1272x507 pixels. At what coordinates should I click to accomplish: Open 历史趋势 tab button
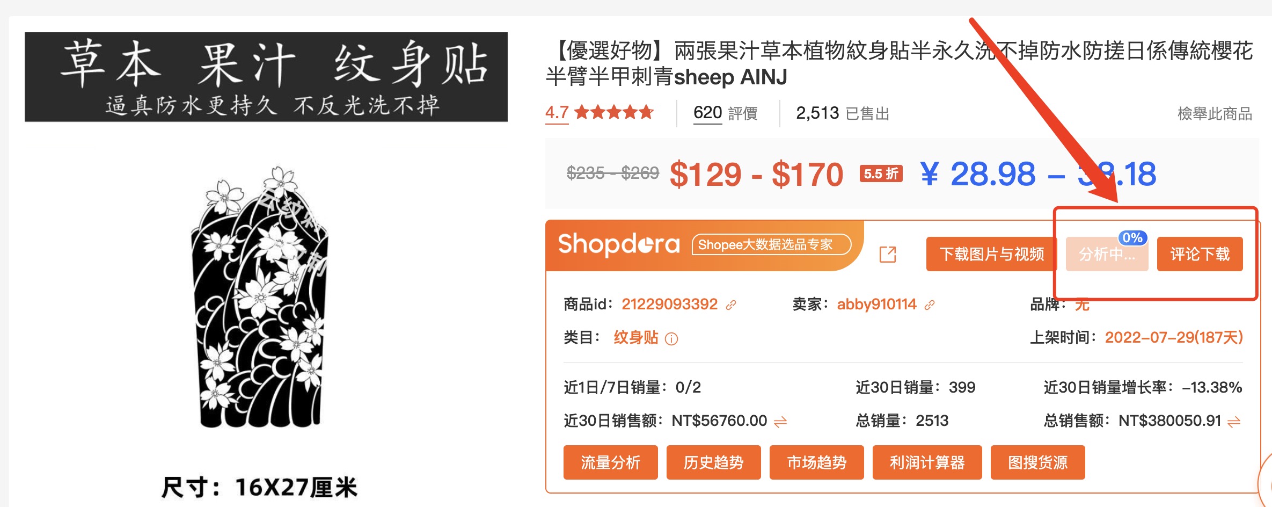[x=714, y=462]
